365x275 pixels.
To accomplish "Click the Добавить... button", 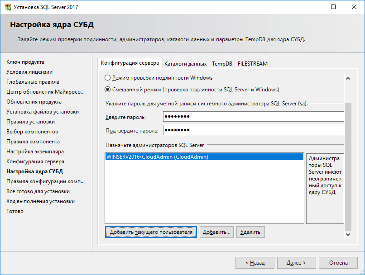I will pos(216,232).
